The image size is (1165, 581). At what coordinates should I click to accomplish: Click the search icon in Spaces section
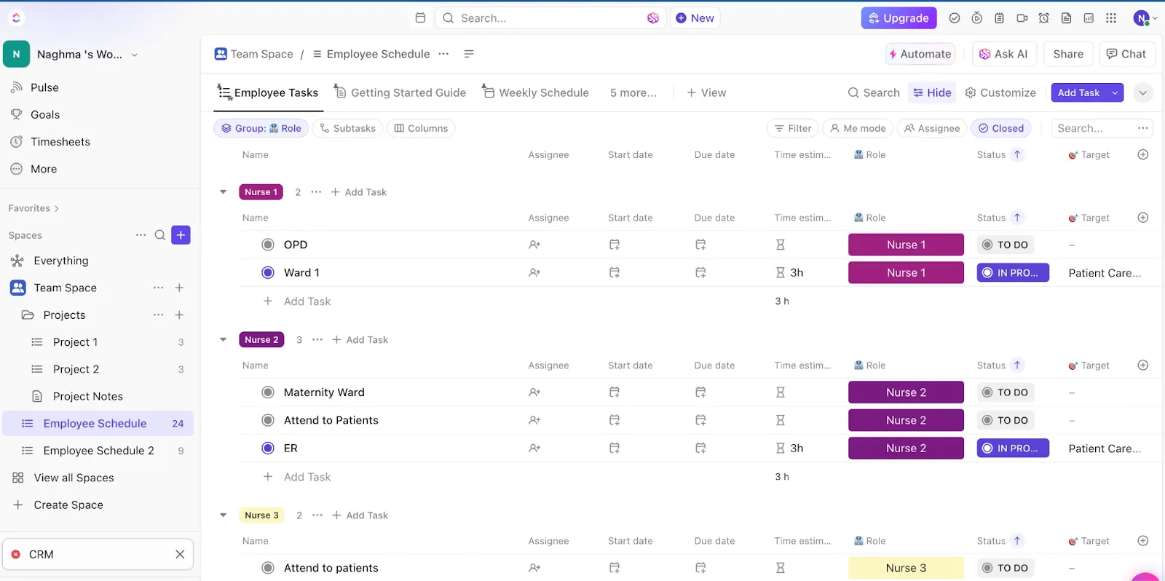[x=160, y=235]
